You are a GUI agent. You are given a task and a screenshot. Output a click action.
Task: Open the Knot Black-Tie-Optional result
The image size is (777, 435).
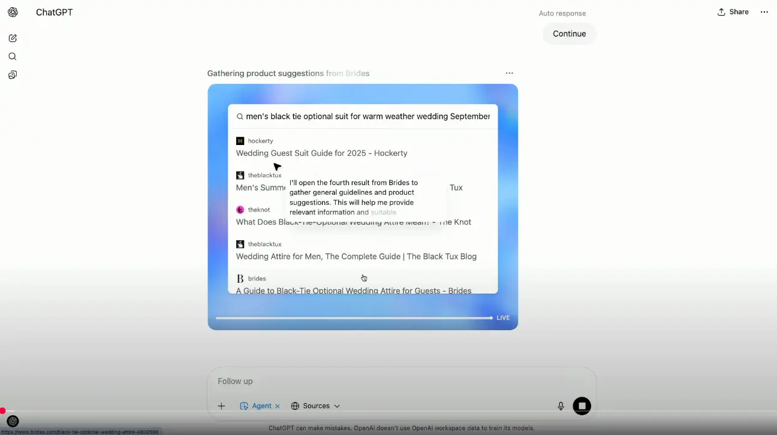(x=353, y=222)
